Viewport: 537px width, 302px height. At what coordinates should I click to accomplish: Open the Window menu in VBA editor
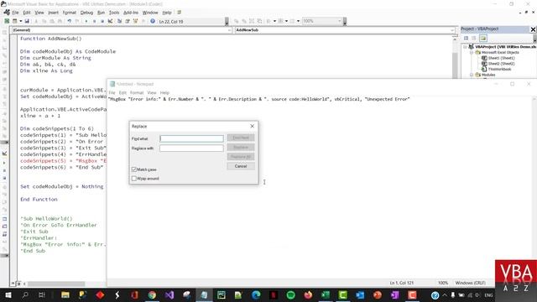pos(150,13)
